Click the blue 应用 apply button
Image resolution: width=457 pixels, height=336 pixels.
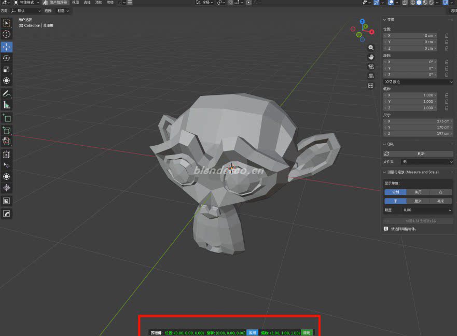(252, 332)
